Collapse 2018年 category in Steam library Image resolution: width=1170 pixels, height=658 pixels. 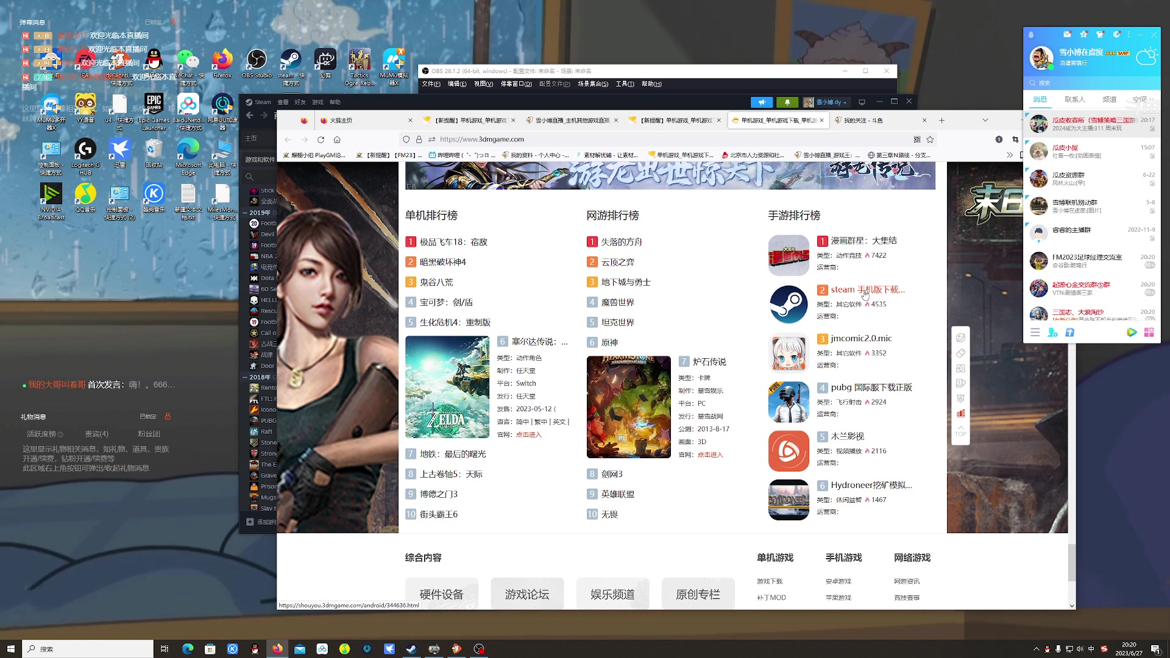click(245, 377)
